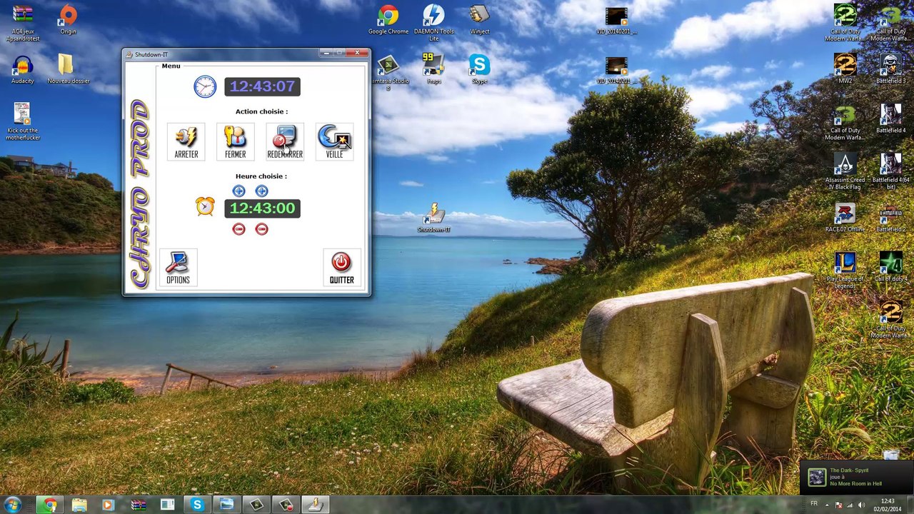Open Skype desktop shortcut
This screenshot has height=514, width=914.
(479, 69)
